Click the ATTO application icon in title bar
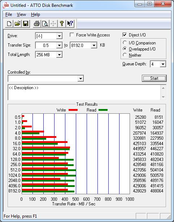Image resolution: width=174 pixels, height=222 pixels. click(6, 5)
